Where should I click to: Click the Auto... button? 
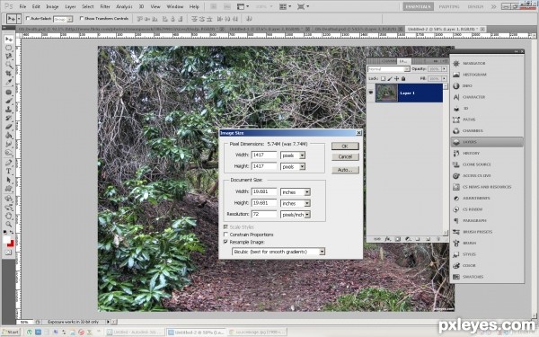(x=345, y=170)
